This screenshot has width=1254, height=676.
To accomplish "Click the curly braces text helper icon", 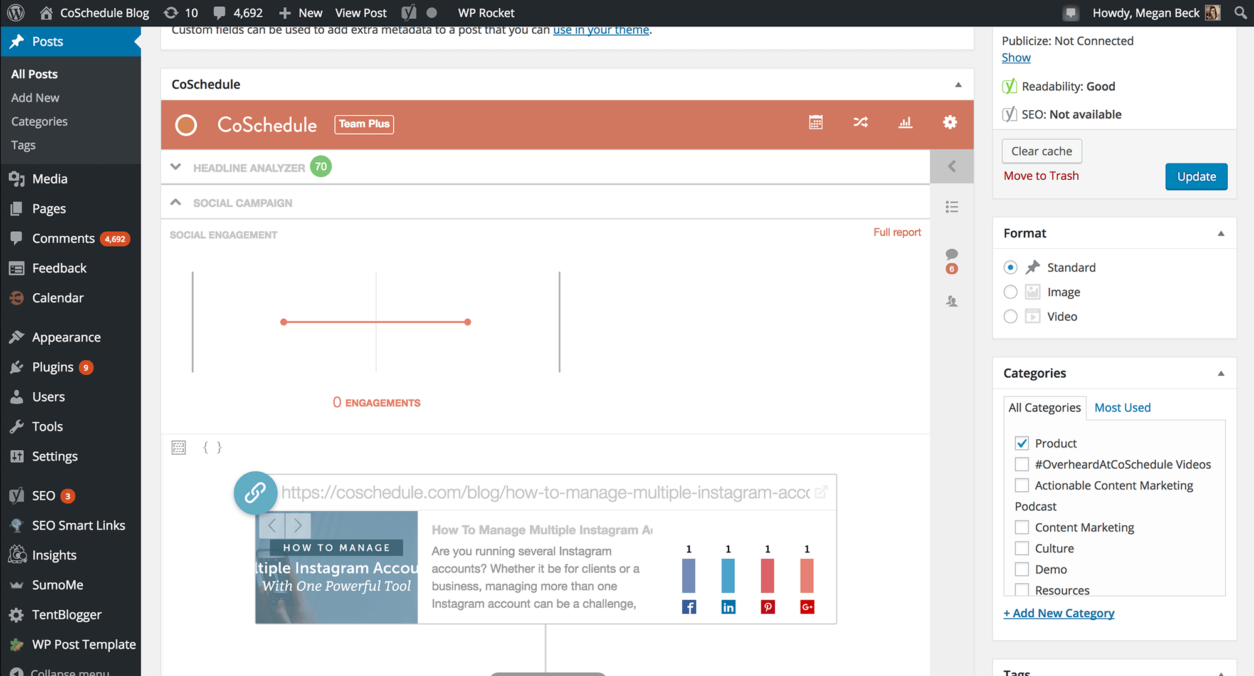I will click(212, 447).
